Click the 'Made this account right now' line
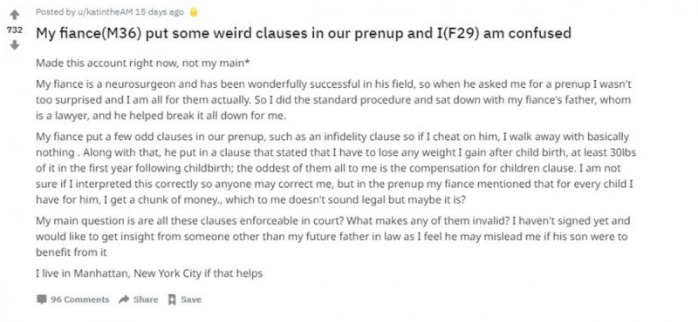This screenshot has width=698, height=322. pyautogui.click(x=142, y=63)
